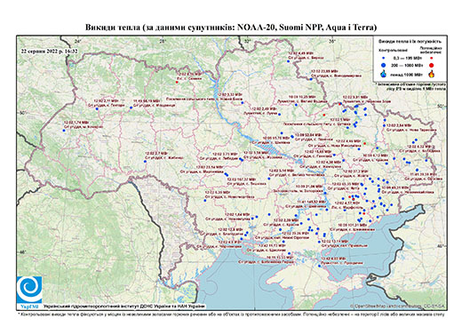Click the blue marker for 12:02 2,7 MW
Screen dimensions: 462x327
point(145,161)
